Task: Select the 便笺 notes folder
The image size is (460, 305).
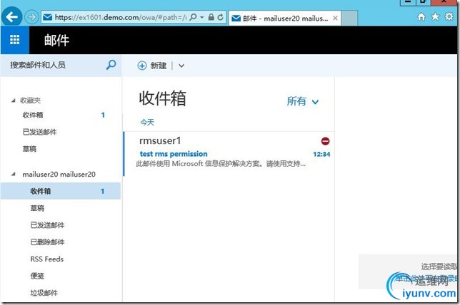Action: [37, 276]
